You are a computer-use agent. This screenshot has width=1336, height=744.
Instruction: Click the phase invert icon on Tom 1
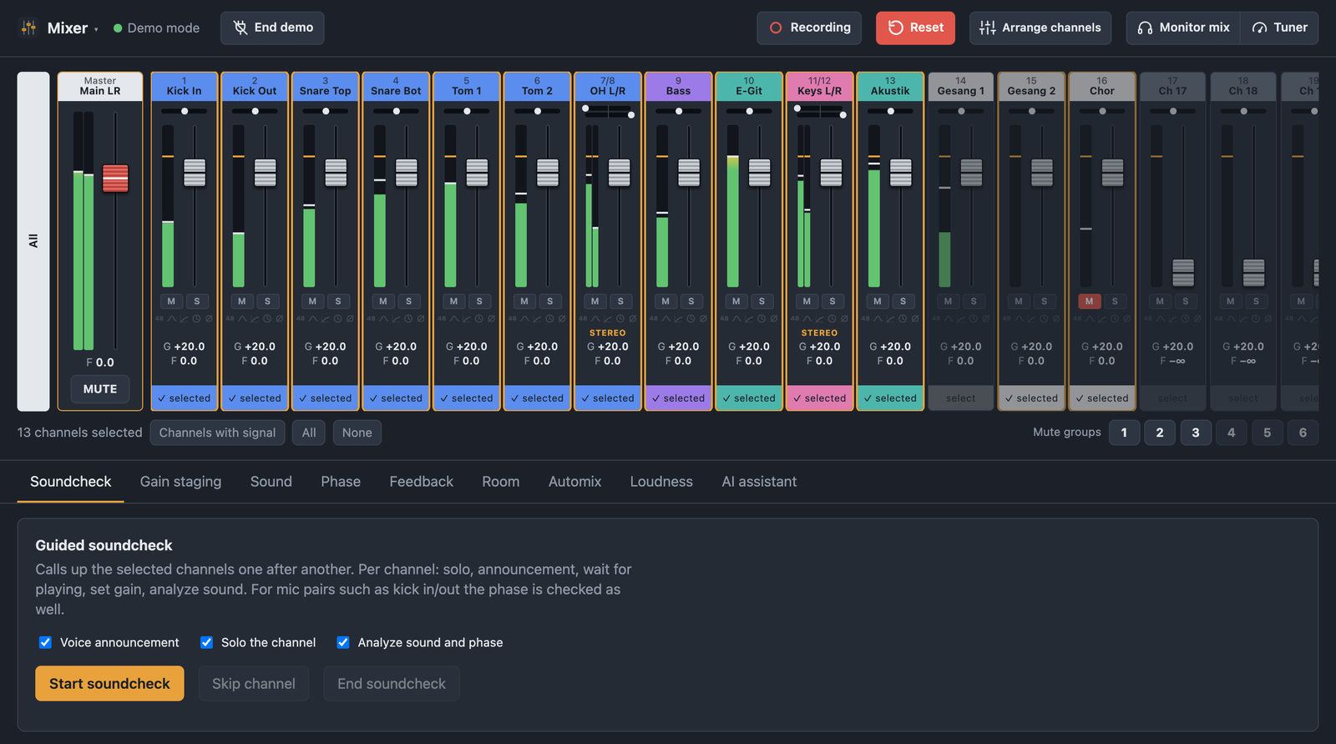[x=491, y=318]
